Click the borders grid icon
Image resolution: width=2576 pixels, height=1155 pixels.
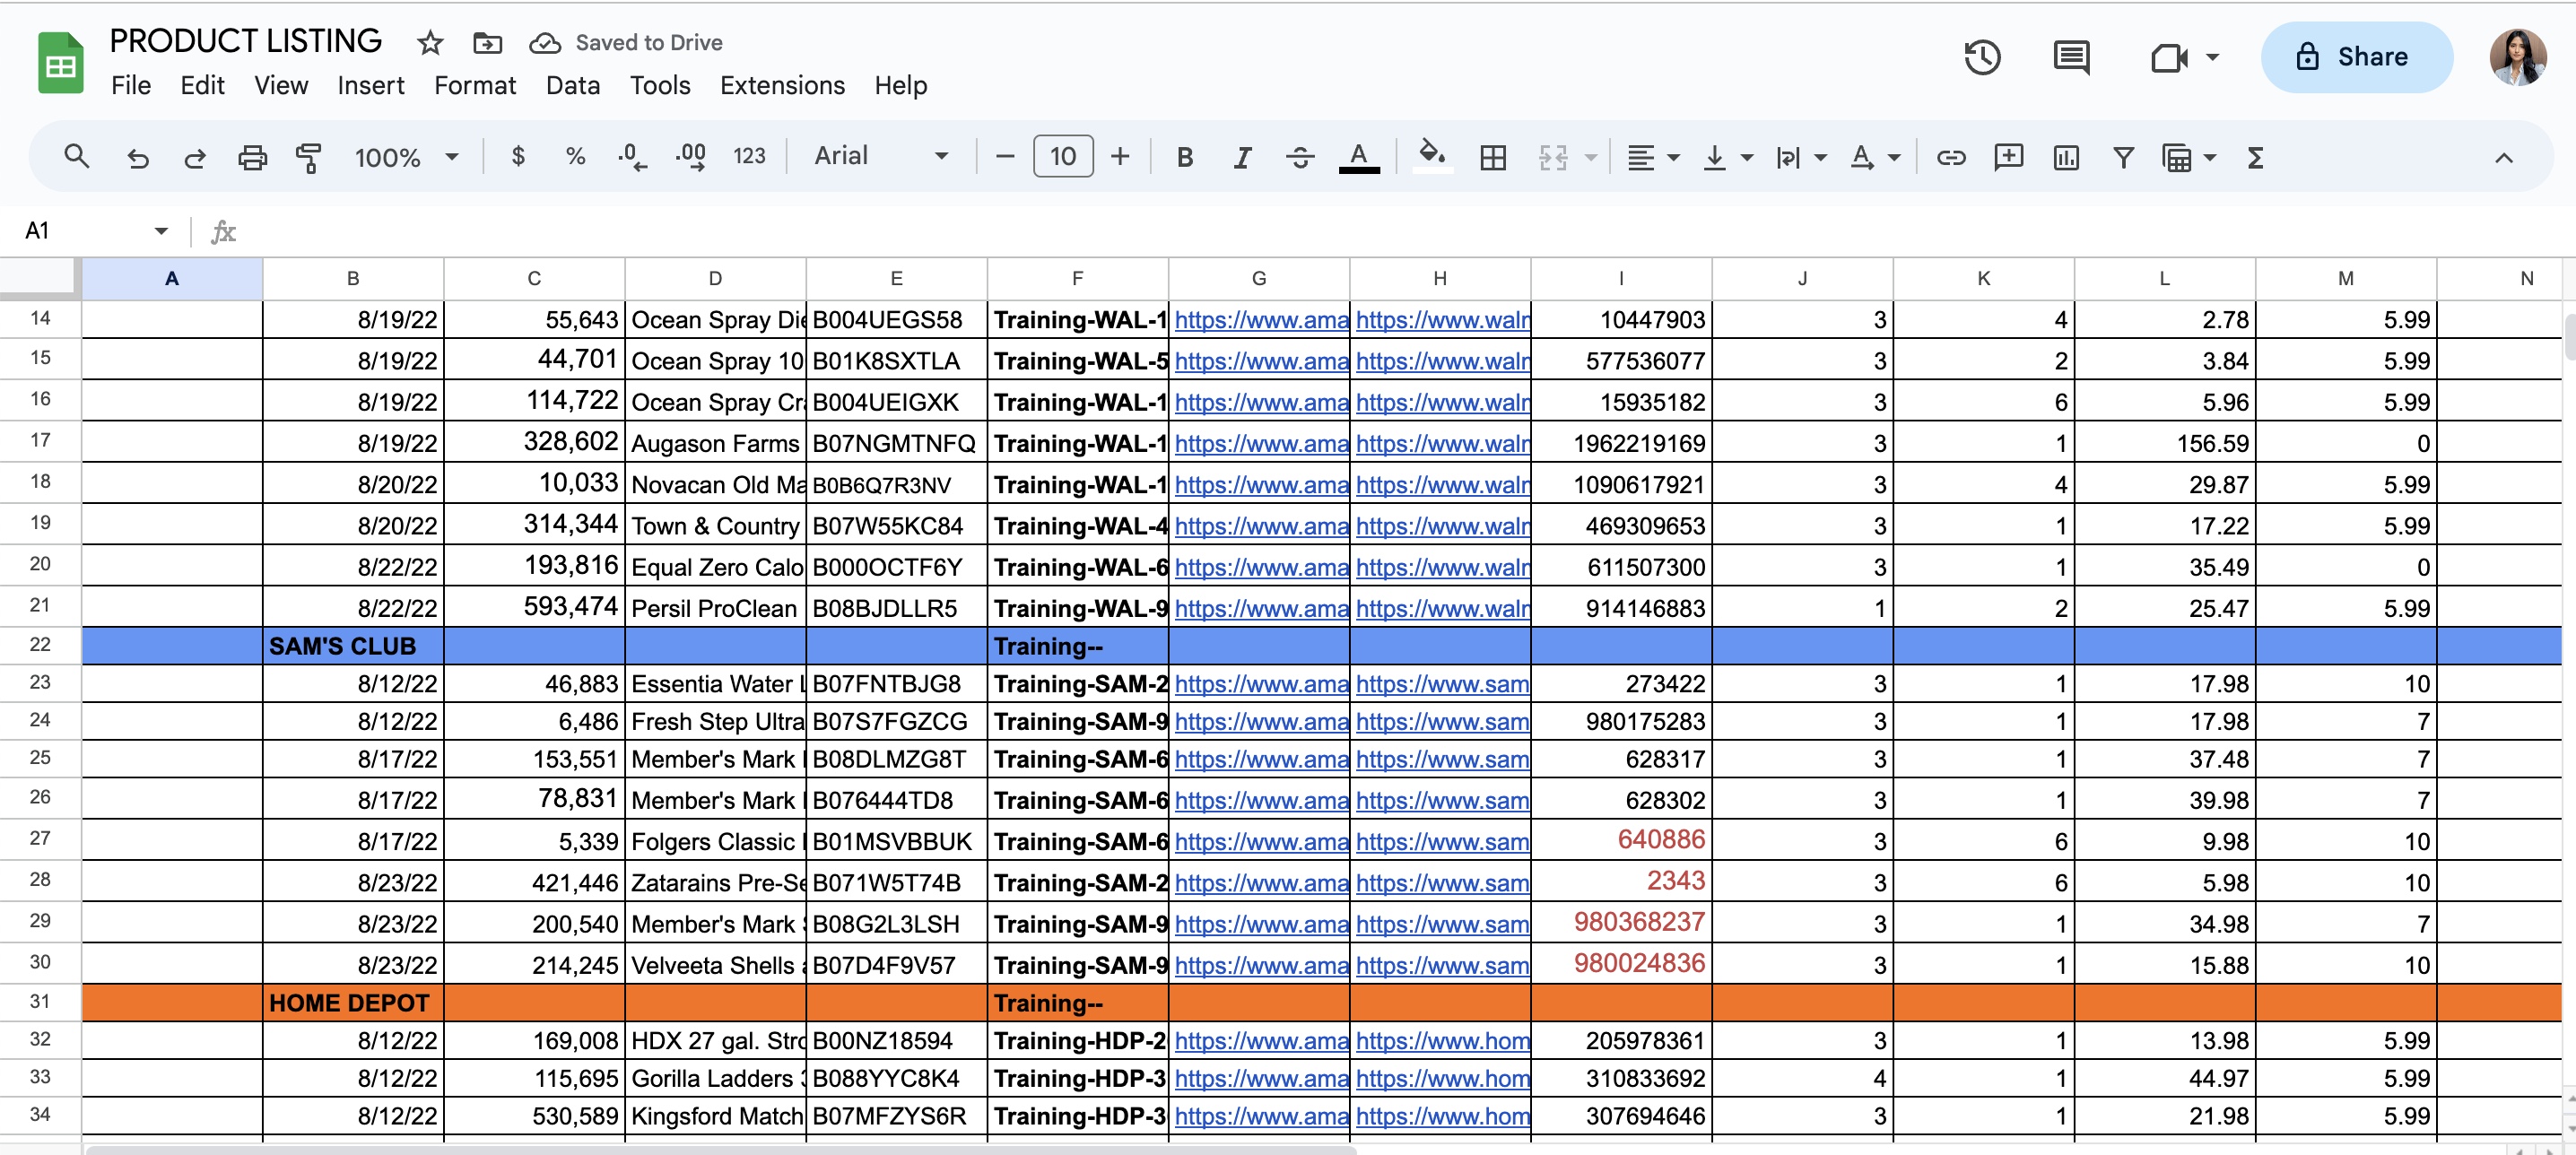pos(1493,157)
